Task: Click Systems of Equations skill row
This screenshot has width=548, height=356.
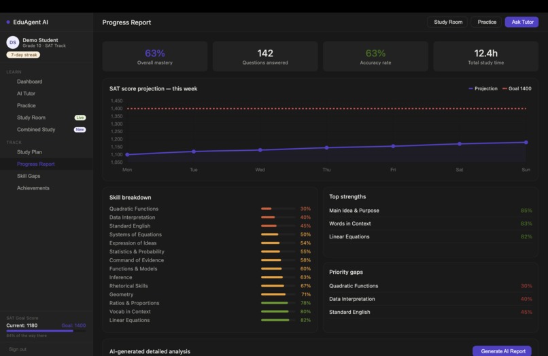Action: [210, 234]
